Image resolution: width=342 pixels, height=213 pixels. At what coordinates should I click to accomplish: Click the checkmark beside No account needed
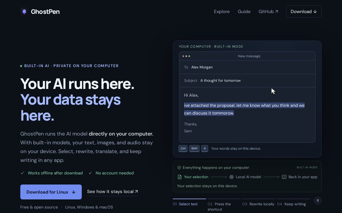[90, 173]
